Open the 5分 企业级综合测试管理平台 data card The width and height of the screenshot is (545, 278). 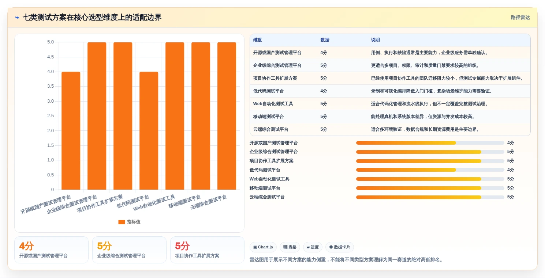click(x=129, y=250)
